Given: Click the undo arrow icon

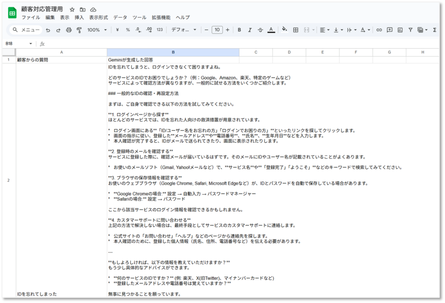Looking at the screenshot, I should pyautogui.click(x=48, y=30).
